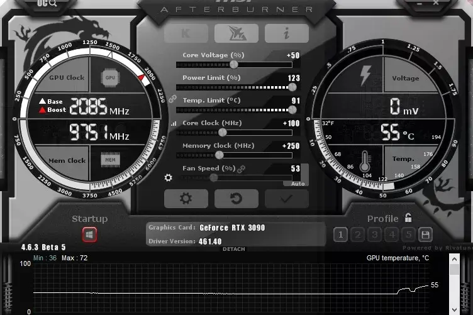473x315 pixels.
Task: Adjust the Core Voltage slider handle
Action: click(234, 64)
